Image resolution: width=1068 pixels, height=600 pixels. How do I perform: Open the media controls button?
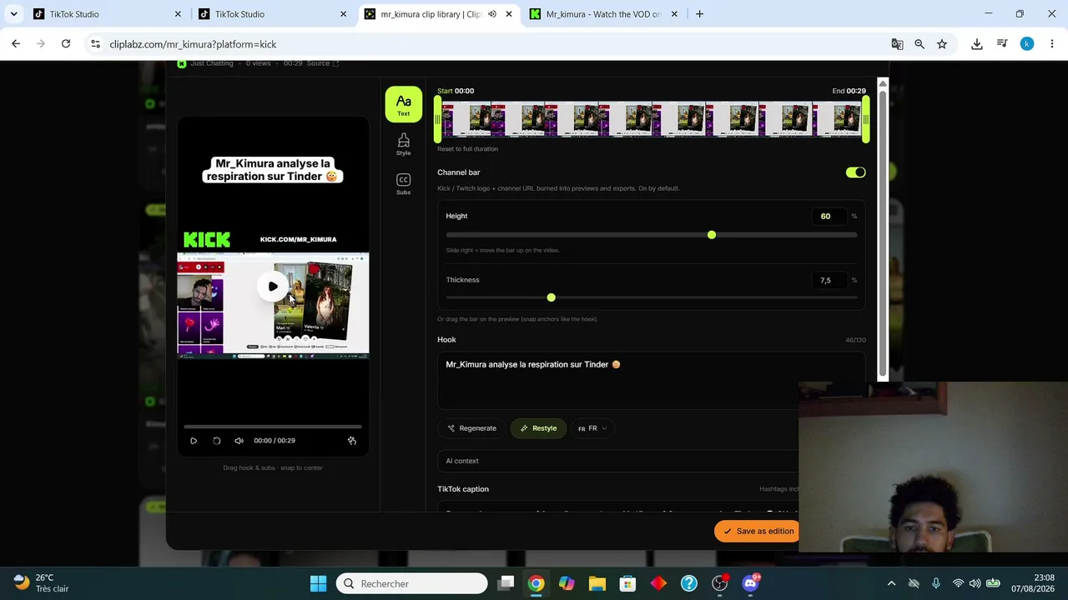(1002, 44)
